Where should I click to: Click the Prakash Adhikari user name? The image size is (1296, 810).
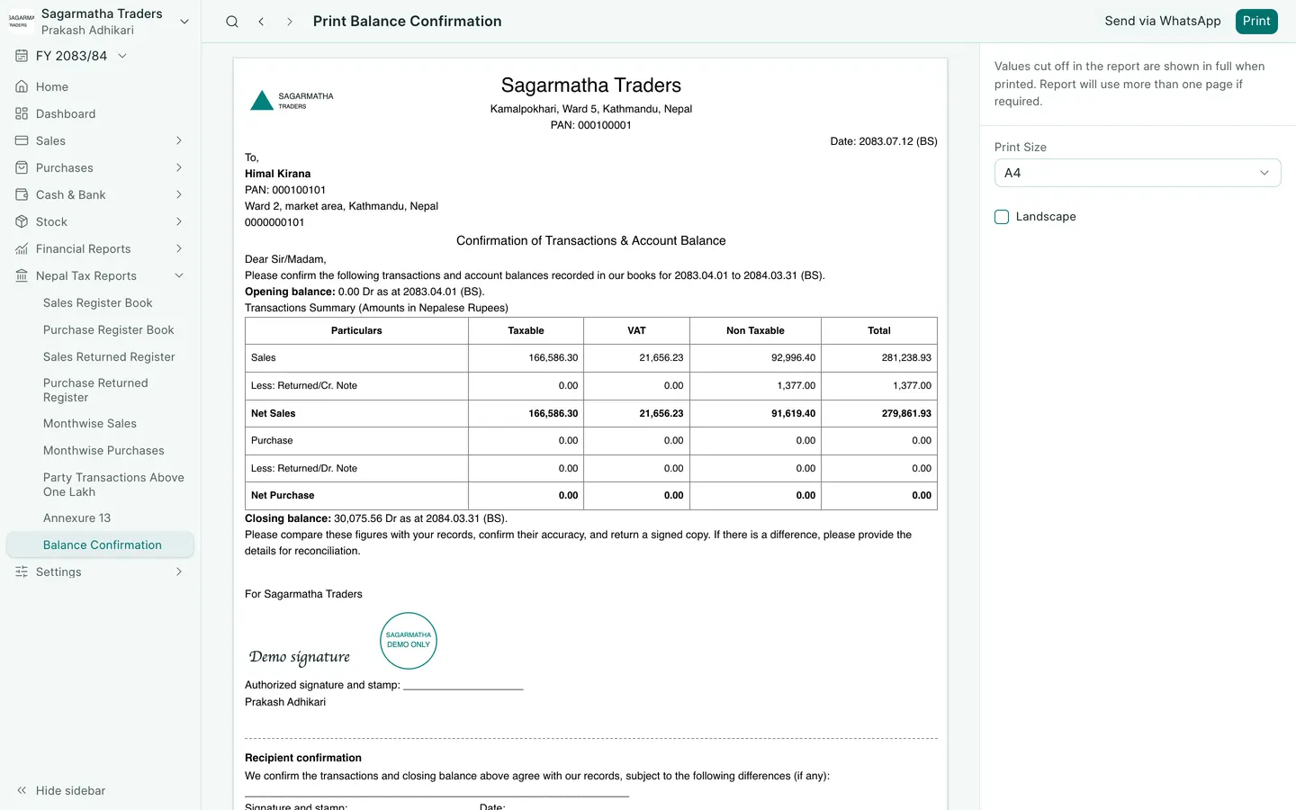point(87,31)
